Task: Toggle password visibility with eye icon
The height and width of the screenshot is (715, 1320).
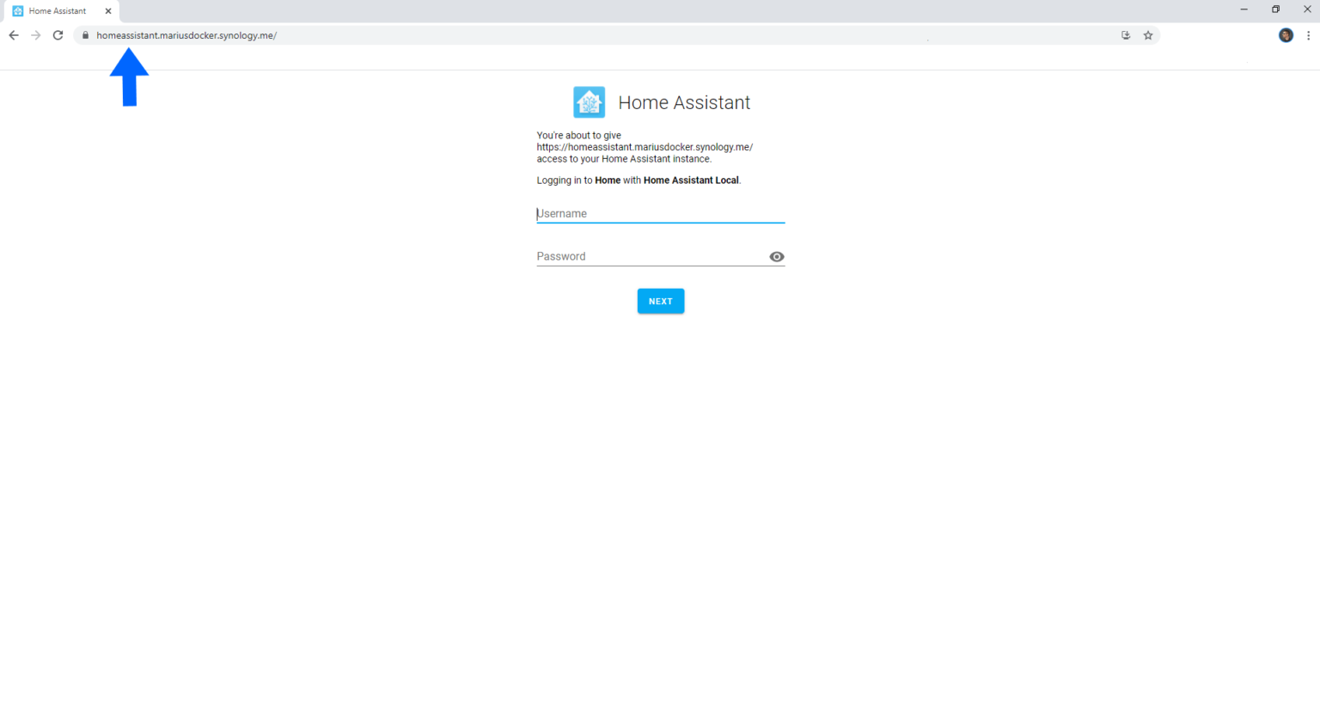Action: click(x=777, y=257)
